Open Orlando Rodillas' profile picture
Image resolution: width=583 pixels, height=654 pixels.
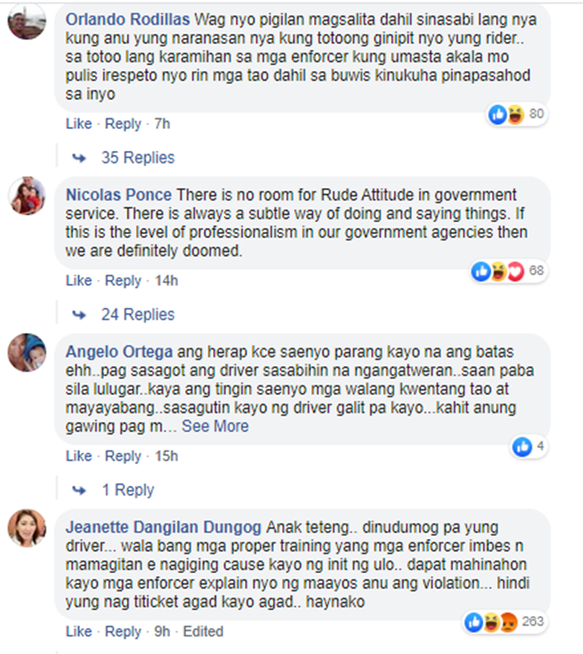pyautogui.click(x=26, y=20)
